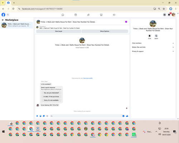Screen dimensions: 179x143
Task: Send quick reply 'Yes, are you interested?'
Action: pos(51,93)
